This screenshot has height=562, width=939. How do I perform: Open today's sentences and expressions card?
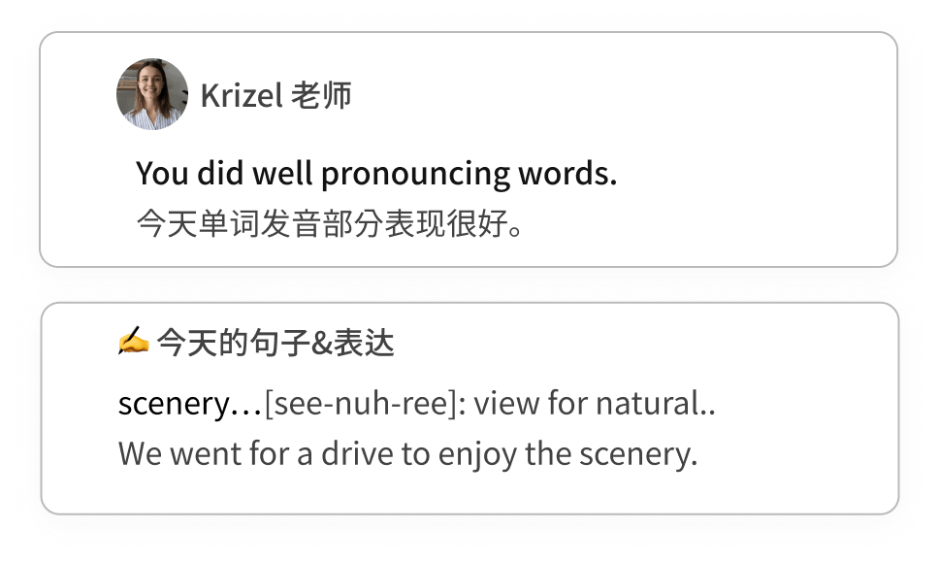[469, 408]
